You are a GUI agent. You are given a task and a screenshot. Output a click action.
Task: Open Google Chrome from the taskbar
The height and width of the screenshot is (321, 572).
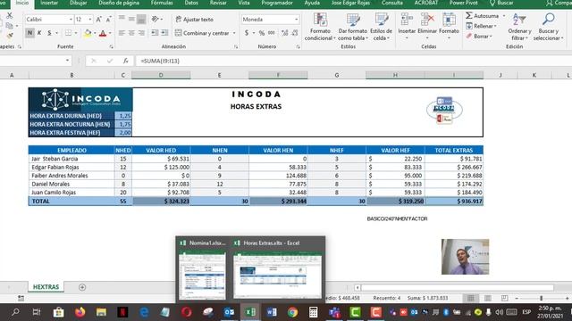292,312
